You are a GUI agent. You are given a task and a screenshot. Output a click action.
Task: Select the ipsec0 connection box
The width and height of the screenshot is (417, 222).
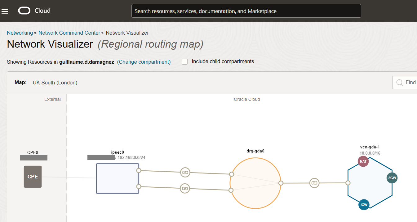[x=118, y=178]
